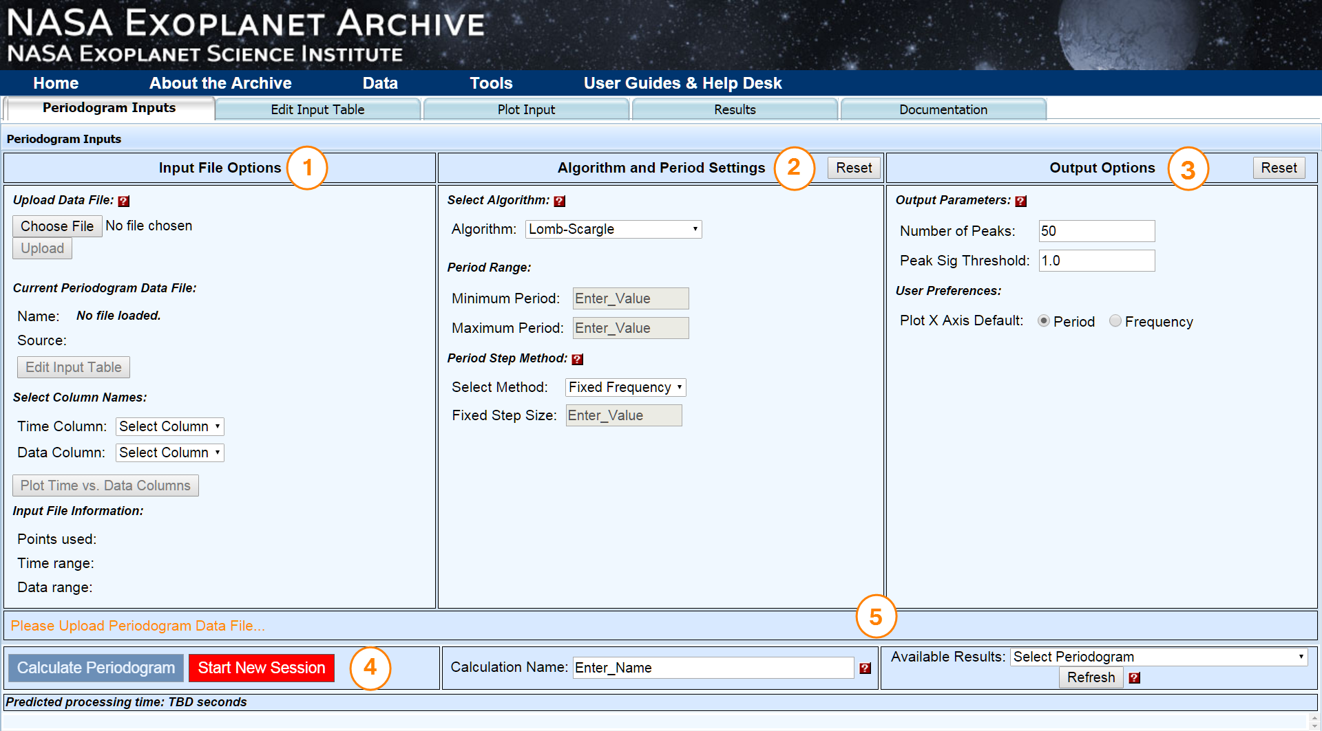Click the NASA Exoplanet Archive header title
Image resolution: width=1322 pixels, height=731 pixels.
coord(246,23)
